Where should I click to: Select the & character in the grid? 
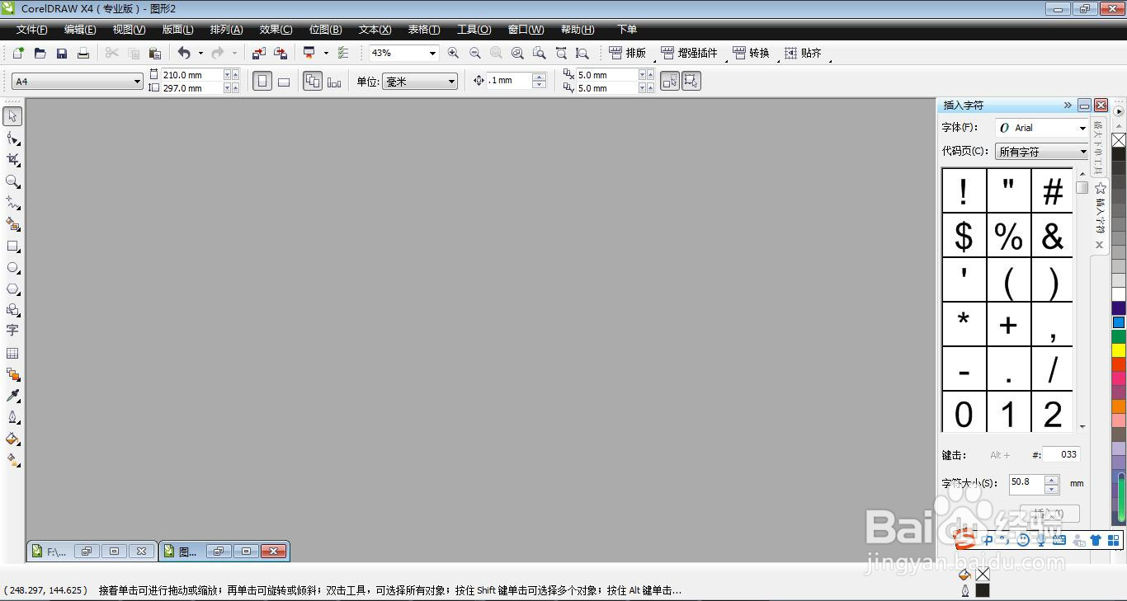click(1053, 236)
